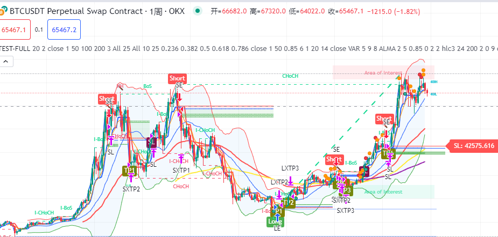Click the small cyan "4BL" label
This screenshot has width=498, height=237.
(433, 94)
